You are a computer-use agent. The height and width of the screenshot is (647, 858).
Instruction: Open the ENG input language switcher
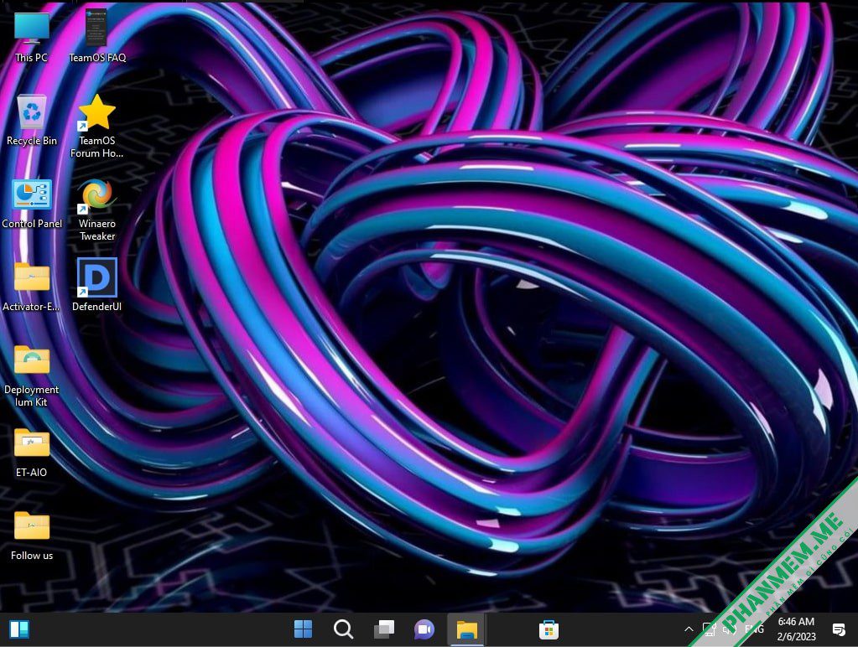[x=754, y=629]
